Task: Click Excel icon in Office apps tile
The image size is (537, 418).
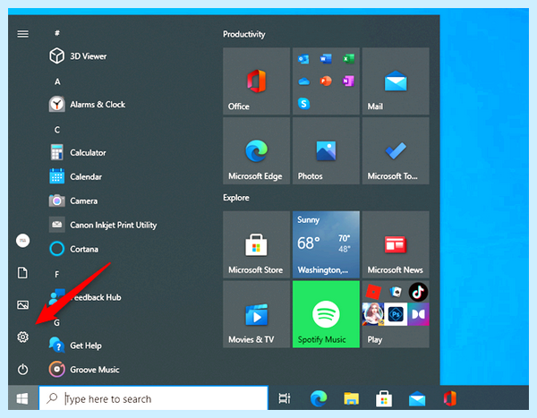Action: [x=348, y=59]
